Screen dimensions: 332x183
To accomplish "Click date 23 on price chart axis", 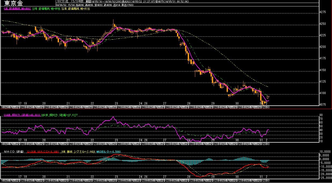I will (x=116, y=103).
